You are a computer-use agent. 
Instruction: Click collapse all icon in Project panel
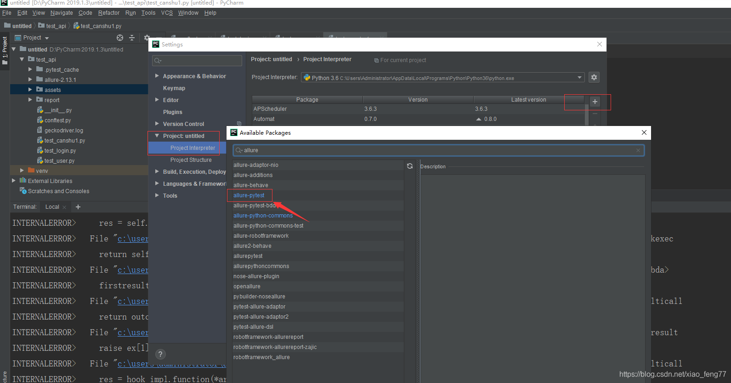coord(132,38)
